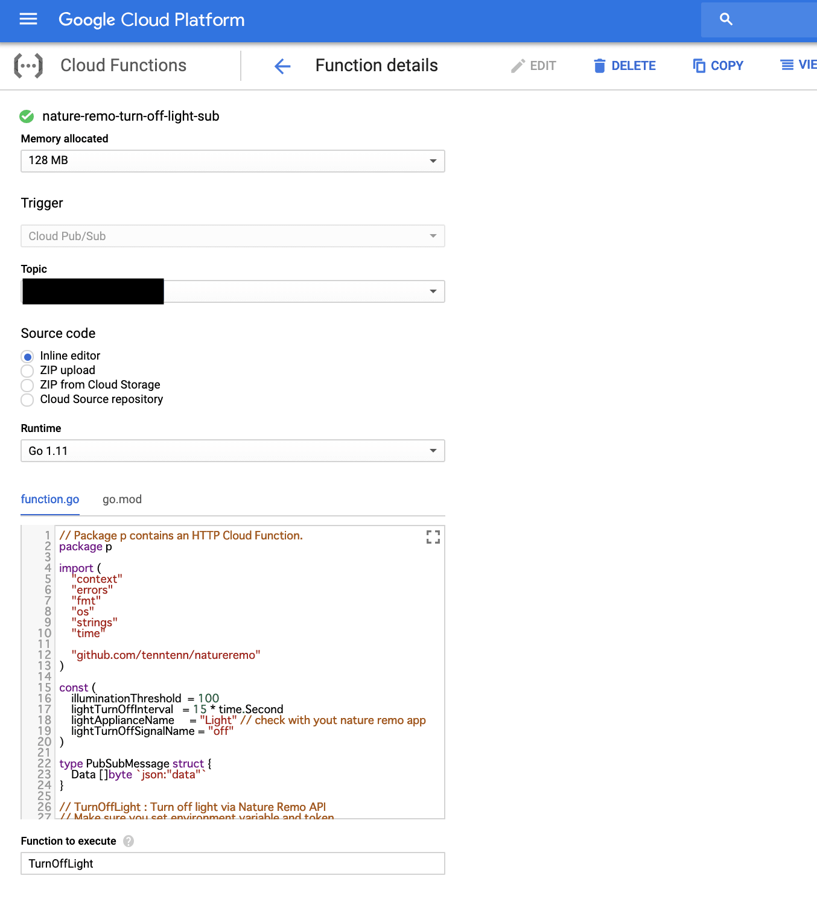Image resolution: width=817 pixels, height=899 pixels.
Task: Click the Source code section heading
Action: 58,334
